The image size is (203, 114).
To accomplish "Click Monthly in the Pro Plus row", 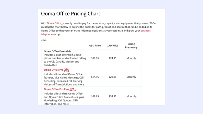I will pos(131,96).
